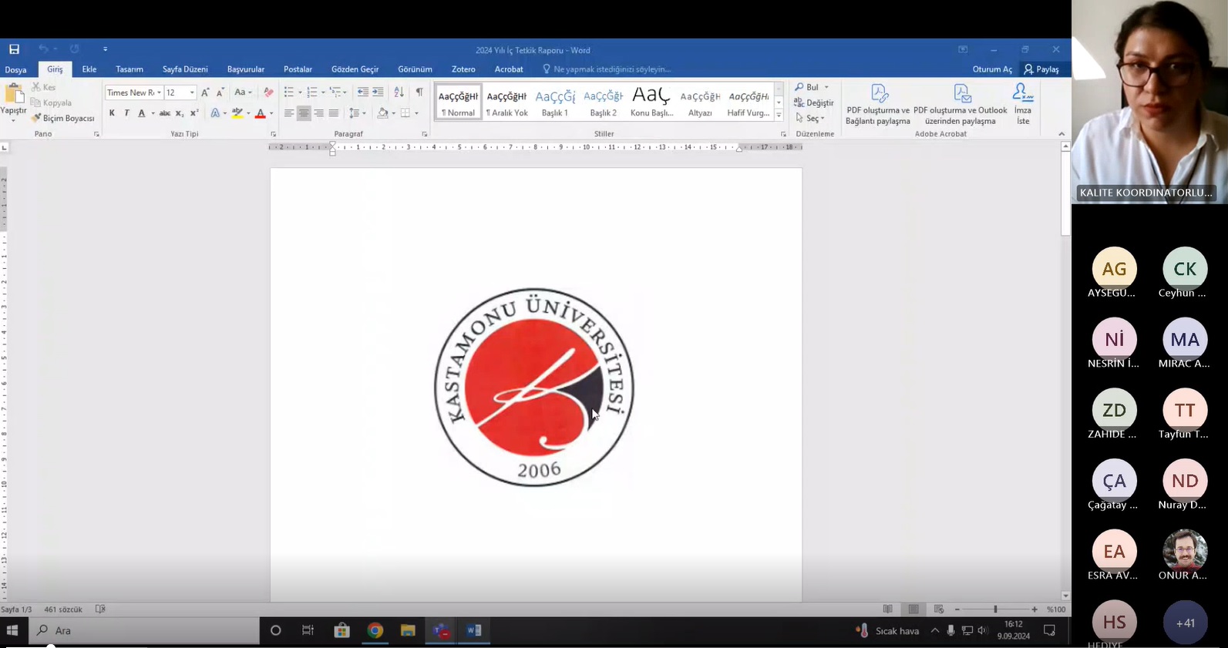1228x648 pixels.
Task: Align text left
Action: tap(289, 113)
